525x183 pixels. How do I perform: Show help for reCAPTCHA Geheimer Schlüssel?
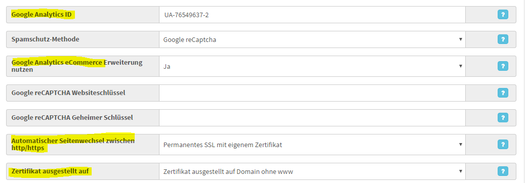[503, 117]
